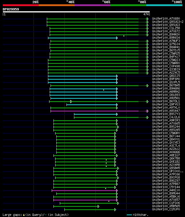Screen dimensions: 185x217
Task: Click the UniRef100_B9IPG8 label
Action: 166,177
